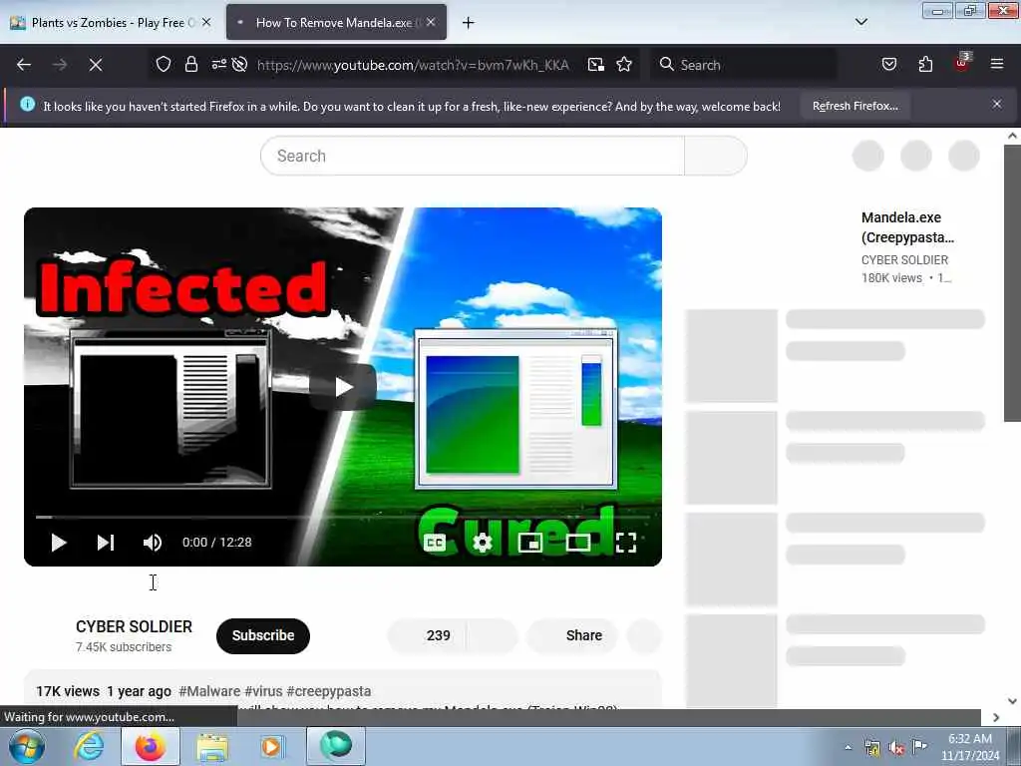Enter full screen video mode

(626, 542)
